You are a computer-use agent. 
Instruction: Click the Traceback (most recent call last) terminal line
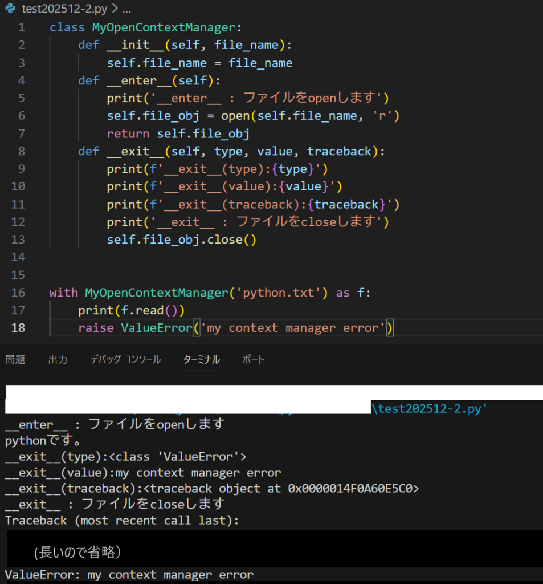(122, 520)
